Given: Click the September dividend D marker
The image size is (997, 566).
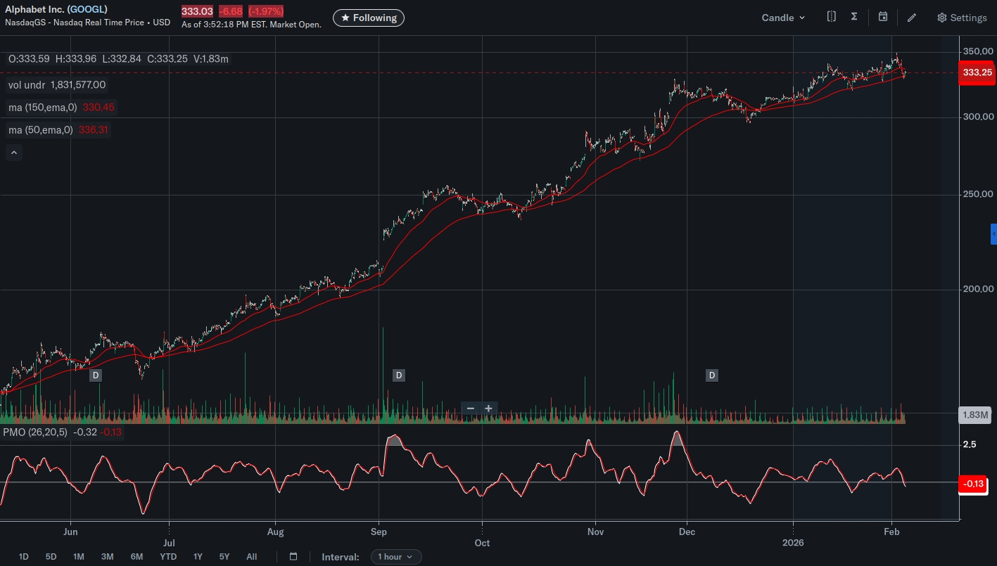Looking at the screenshot, I should (399, 375).
